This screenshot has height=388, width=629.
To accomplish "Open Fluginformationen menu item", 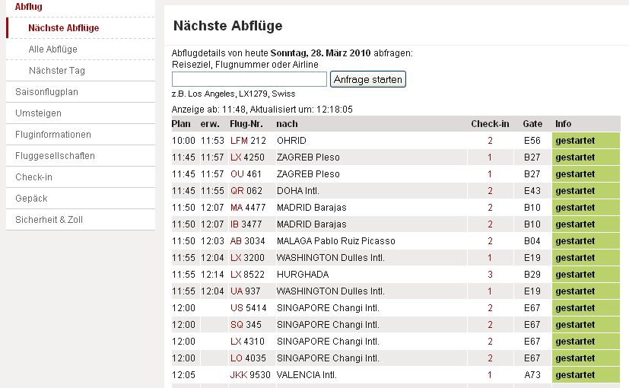I will click(52, 135).
